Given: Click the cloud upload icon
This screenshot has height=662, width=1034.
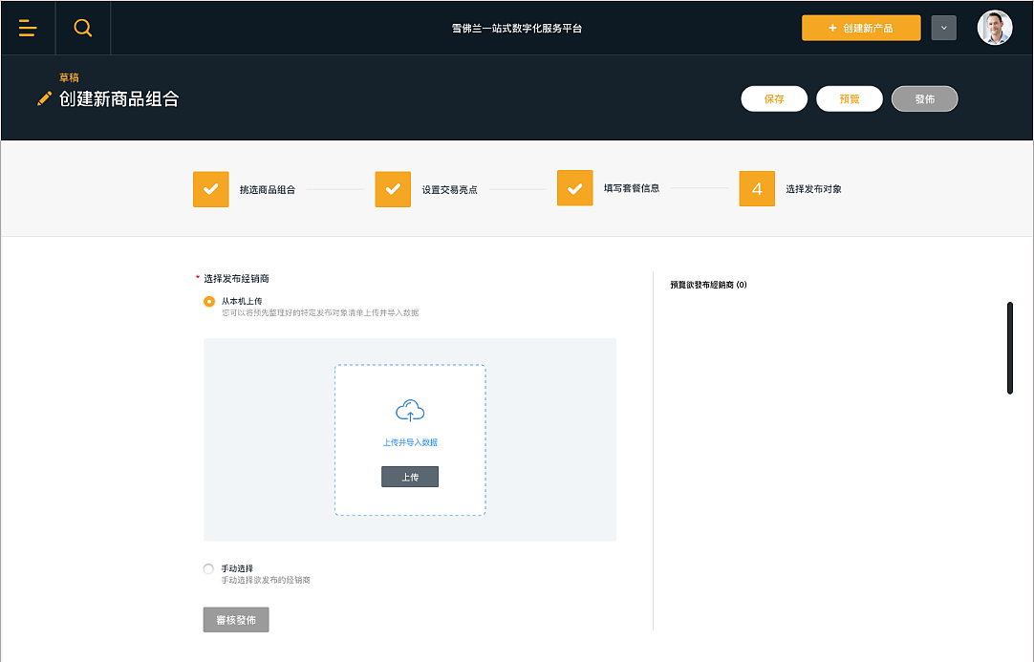Looking at the screenshot, I should tap(410, 410).
